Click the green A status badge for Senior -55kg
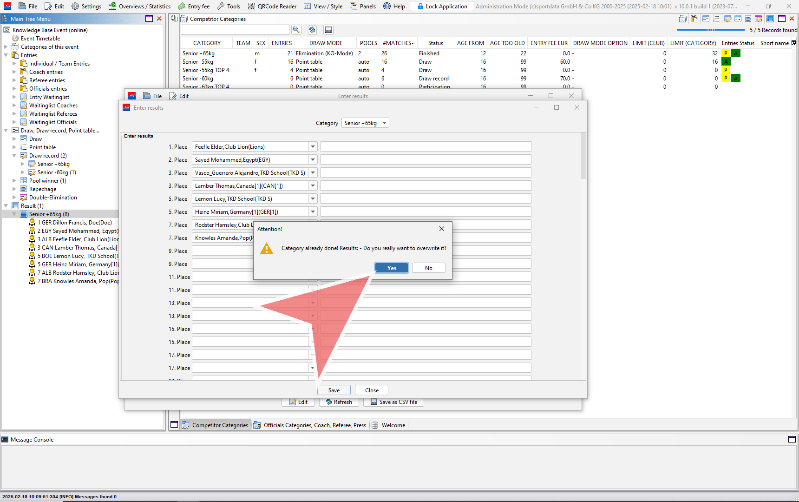The width and height of the screenshot is (799, 502). [x=726, y=62]
